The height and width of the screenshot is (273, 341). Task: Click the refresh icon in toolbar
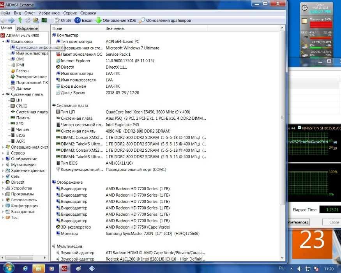click(28, 20)
